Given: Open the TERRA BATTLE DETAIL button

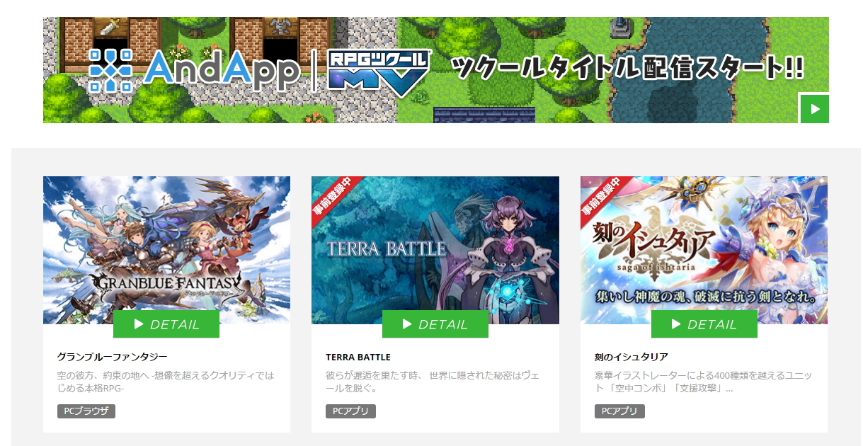Looking at the screenshot, I should click(x=435, y=324).
